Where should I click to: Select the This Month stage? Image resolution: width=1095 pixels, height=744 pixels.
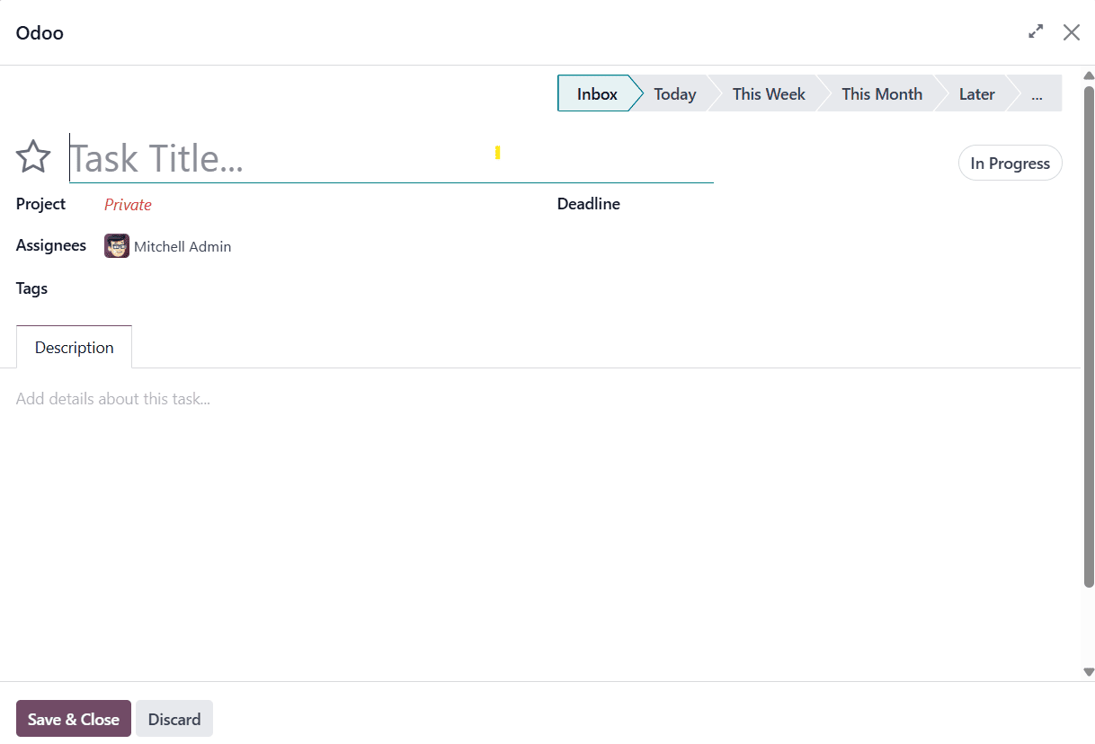click(882, 93)
